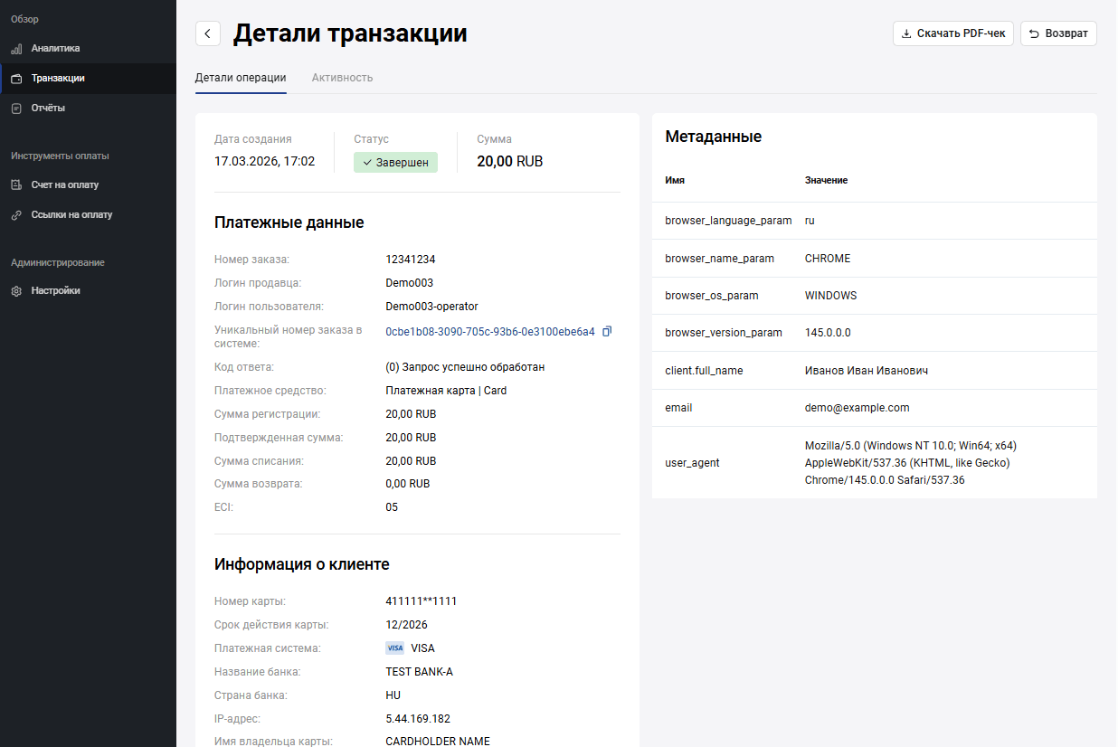The image size is (1118, 747).
Task: Click the Значение column header
Action: (x=826, y=181)
